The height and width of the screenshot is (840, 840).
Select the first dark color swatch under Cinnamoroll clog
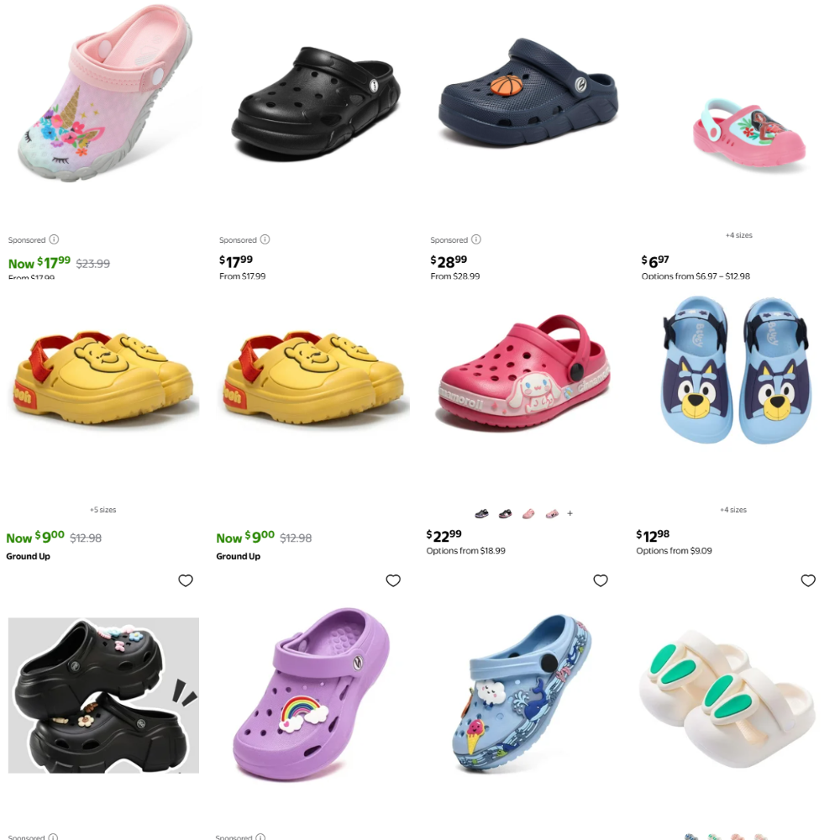(481, 514)
